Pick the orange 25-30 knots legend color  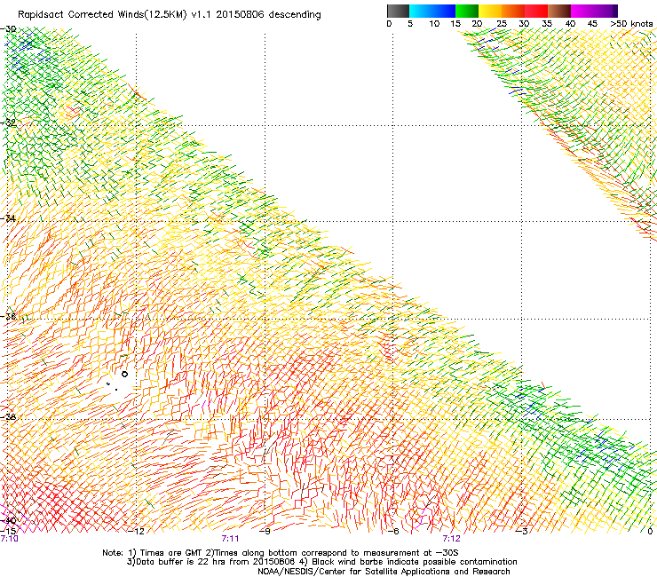point(513,11)
